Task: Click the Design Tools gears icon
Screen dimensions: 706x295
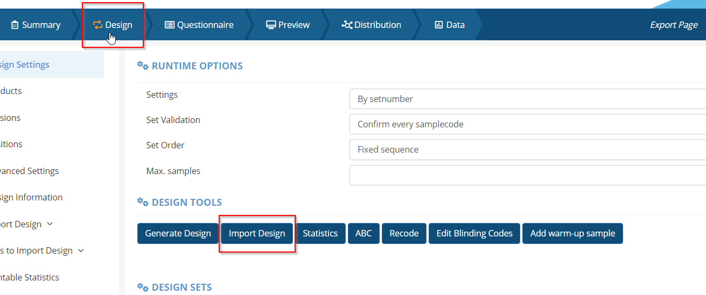Action: [143, 202]
